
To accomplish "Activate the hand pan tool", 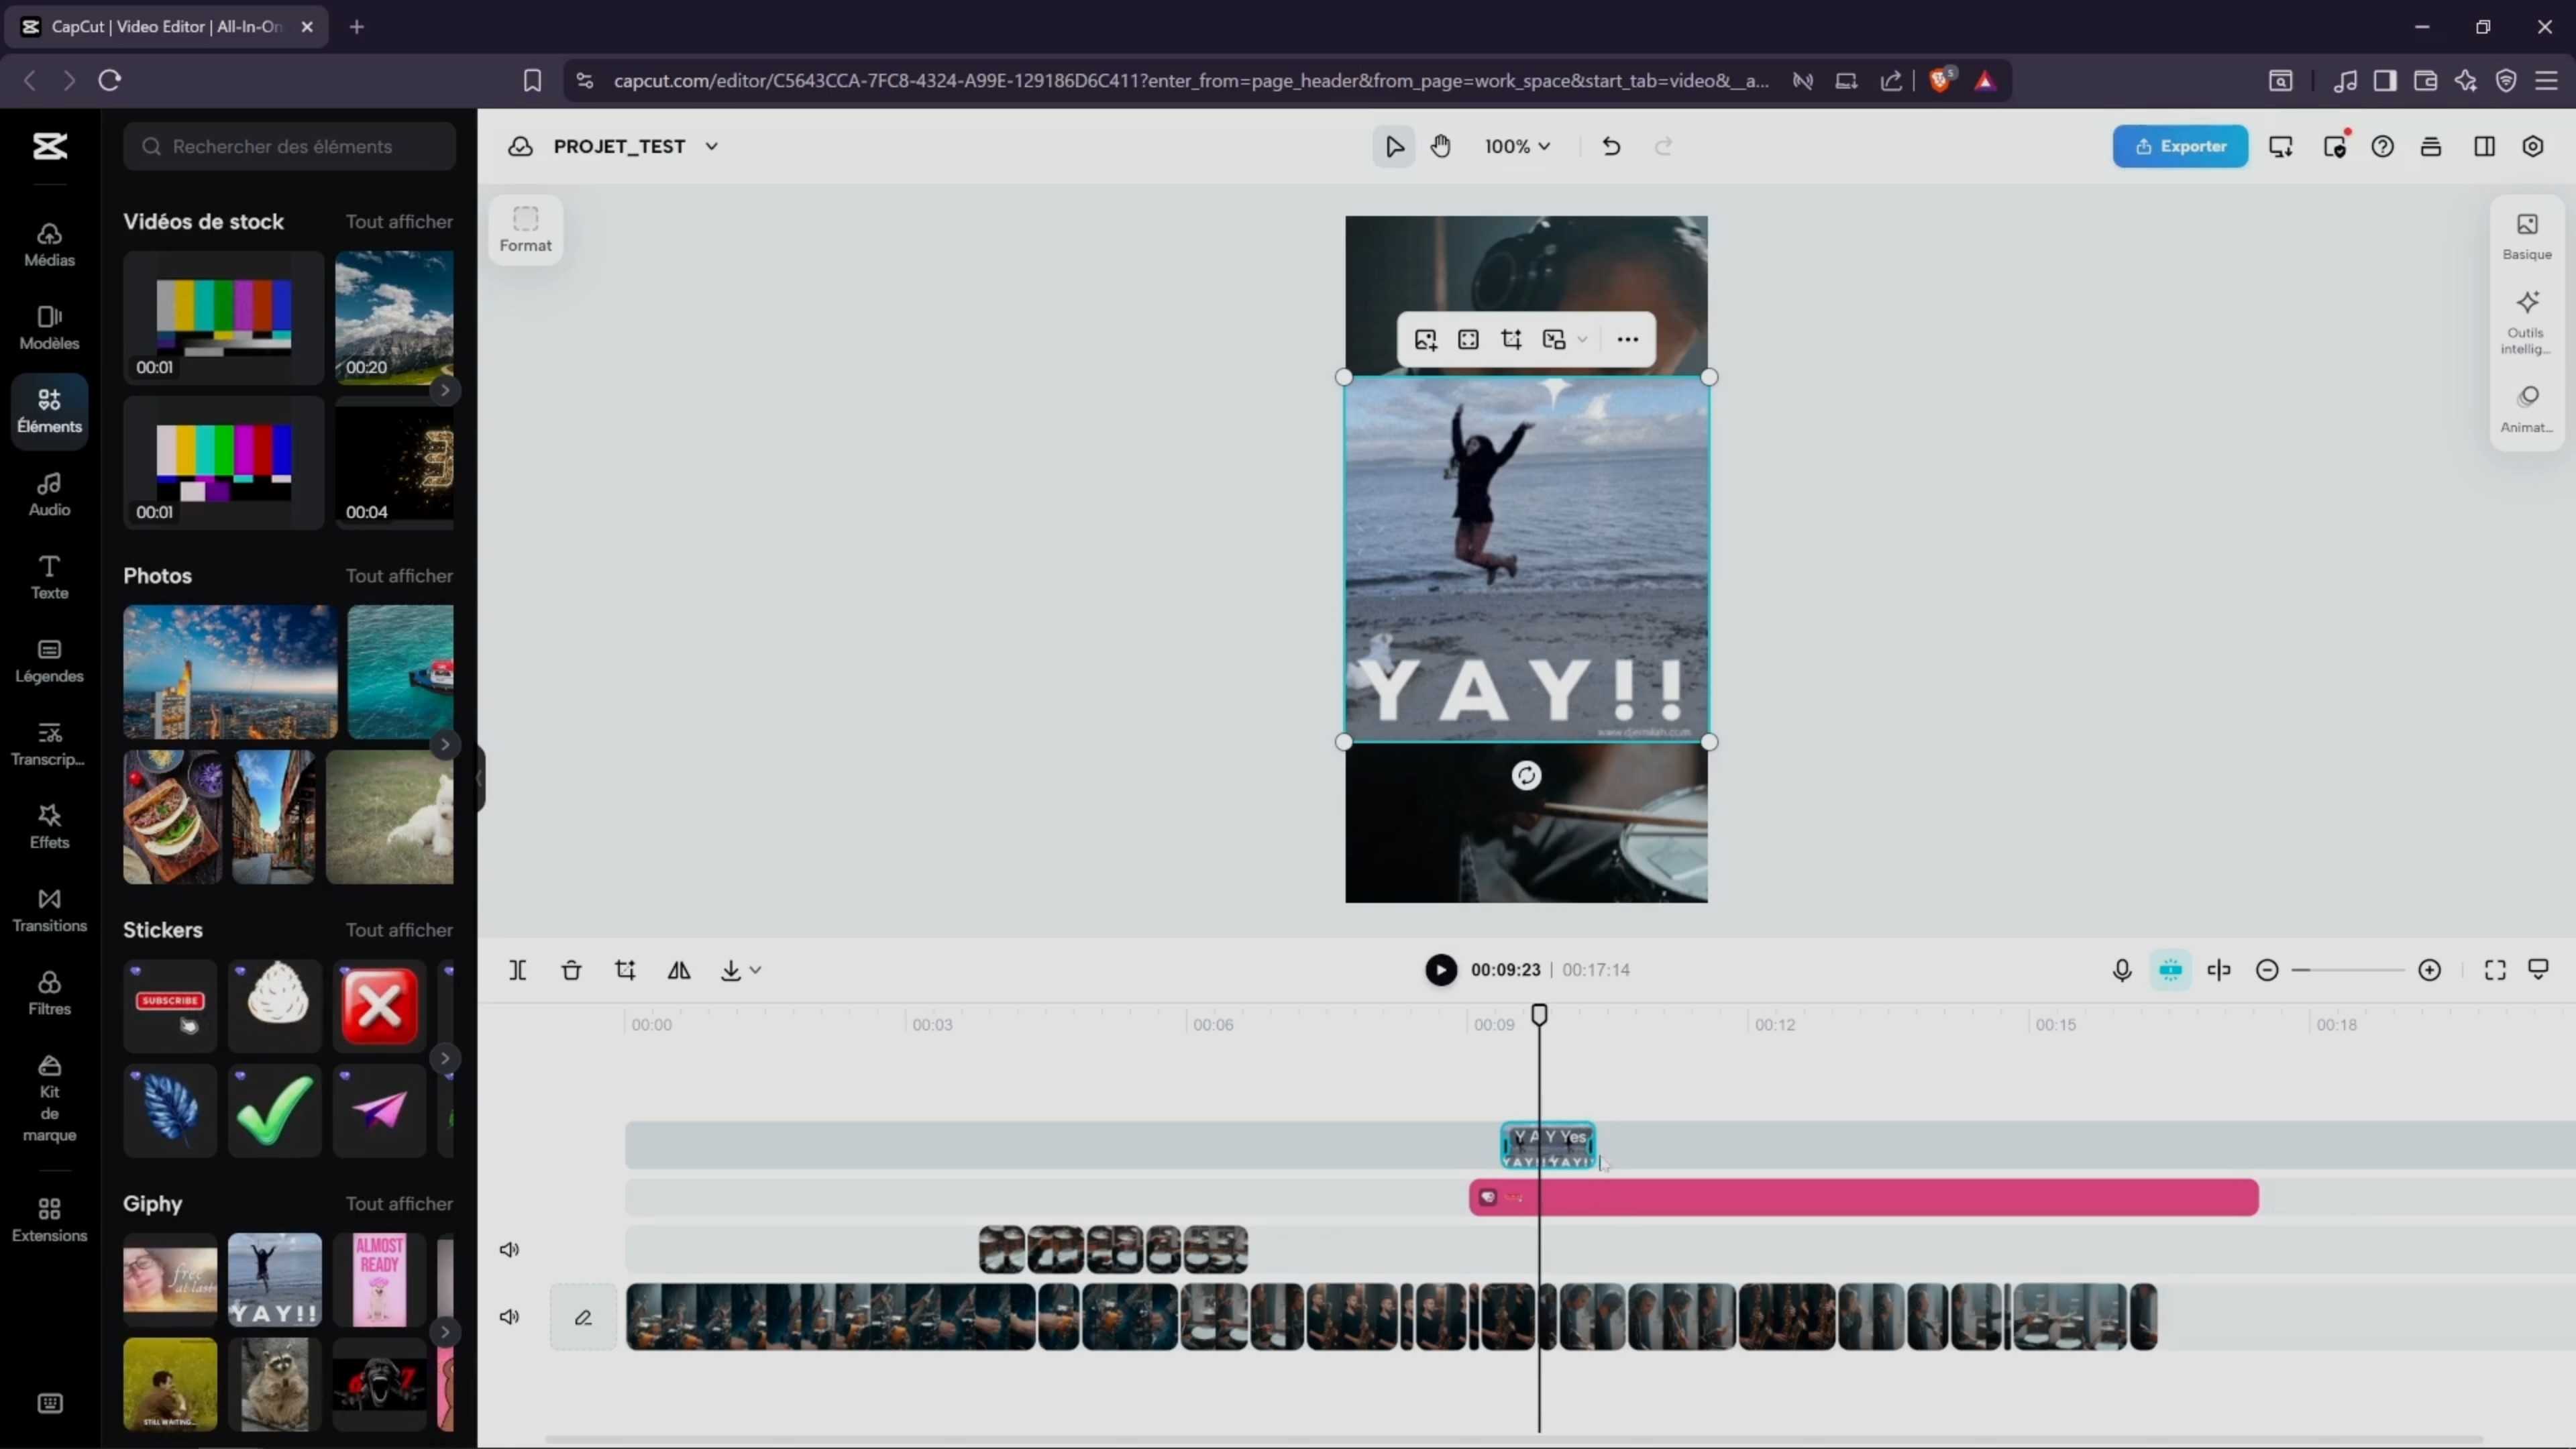I will [x=1440, y=146].
